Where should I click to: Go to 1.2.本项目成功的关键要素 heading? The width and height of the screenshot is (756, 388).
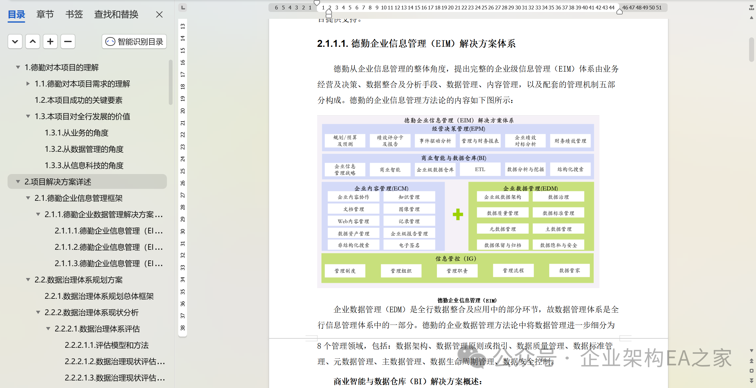point(78,100)
